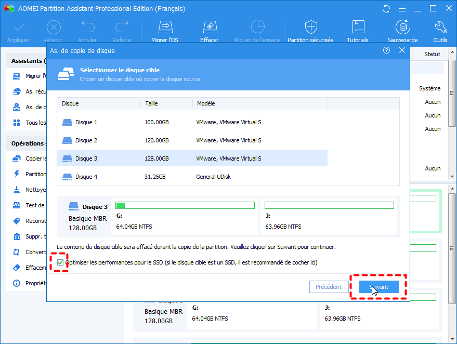Image resolution: width=457 pixels, height=344 pixels.
Task: Click the Suivant button
Action: coord(378,287)
